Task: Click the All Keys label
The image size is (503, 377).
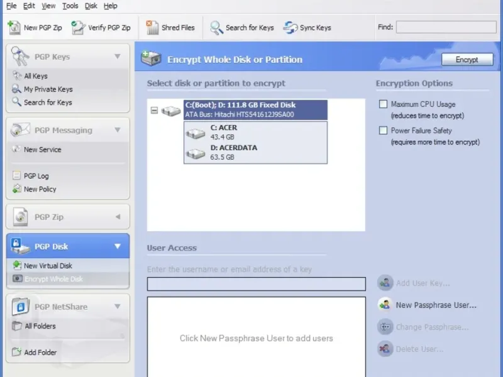Action: [36, 76]
